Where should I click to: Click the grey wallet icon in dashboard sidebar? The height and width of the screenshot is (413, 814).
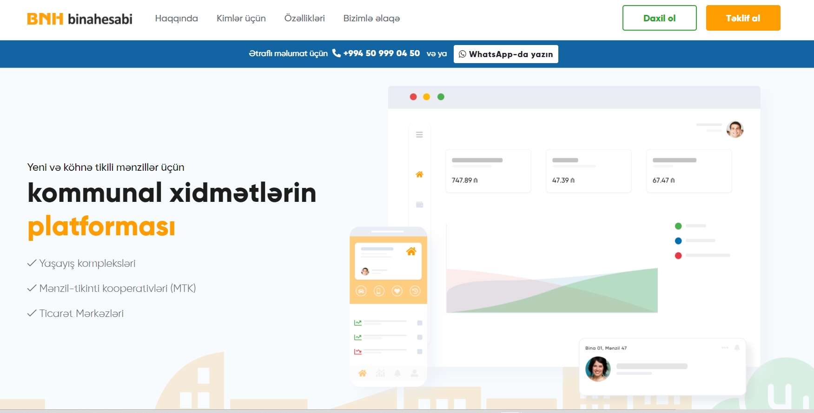419,205
